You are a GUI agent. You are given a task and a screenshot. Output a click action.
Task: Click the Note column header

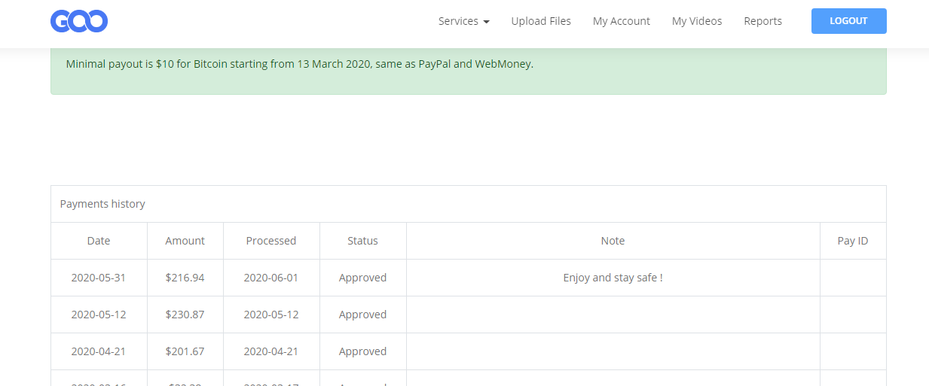coord(613,241)
